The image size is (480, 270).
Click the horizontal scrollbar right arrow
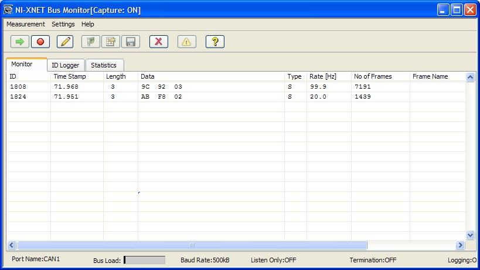[460, 245]
